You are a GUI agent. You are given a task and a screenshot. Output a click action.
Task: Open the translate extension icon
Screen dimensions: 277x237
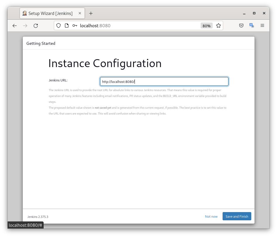point(252,26)
